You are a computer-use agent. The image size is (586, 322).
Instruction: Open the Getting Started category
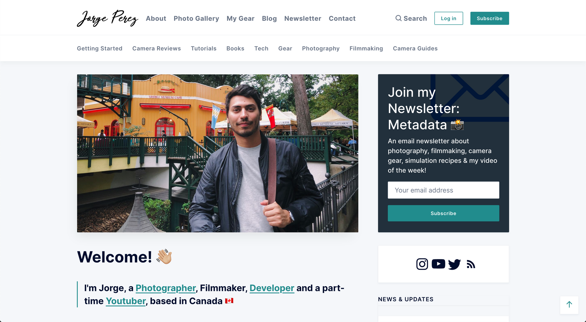pos(100,48)
